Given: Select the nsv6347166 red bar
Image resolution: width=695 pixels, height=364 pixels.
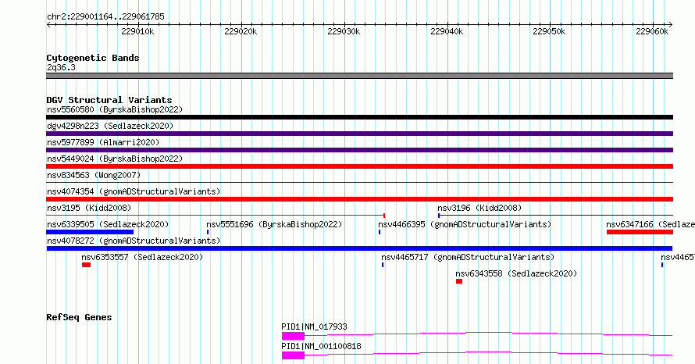Looking at the screenshot, I should pyautogui.click(x=640, y=232).
